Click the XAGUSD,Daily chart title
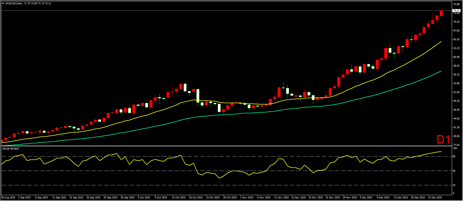Image resolution: width=463 pixels, height=201 pixels. (14, 3)
